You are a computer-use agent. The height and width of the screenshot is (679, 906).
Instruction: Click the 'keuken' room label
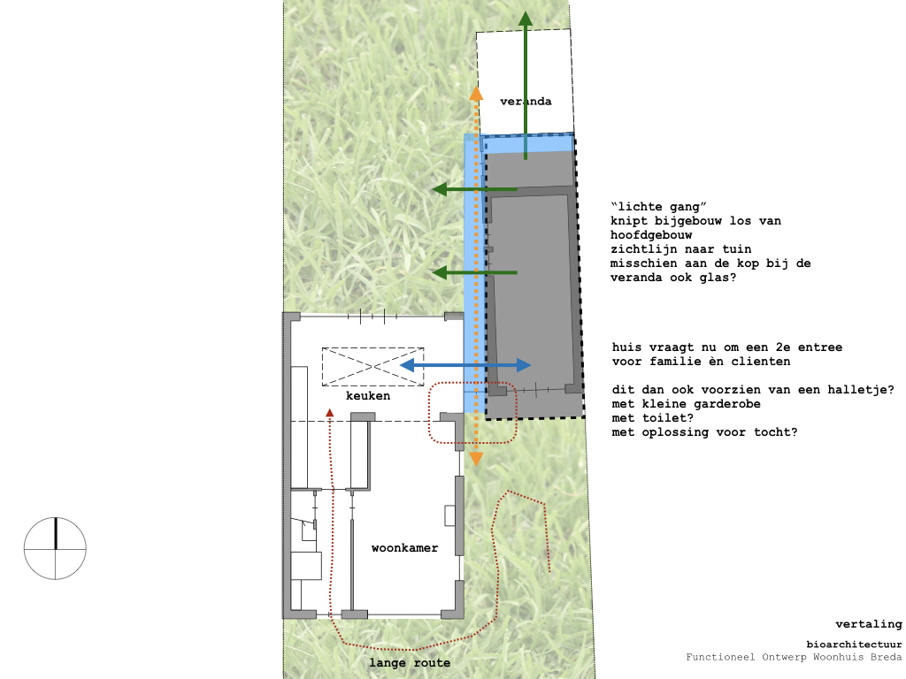(368, 395)
